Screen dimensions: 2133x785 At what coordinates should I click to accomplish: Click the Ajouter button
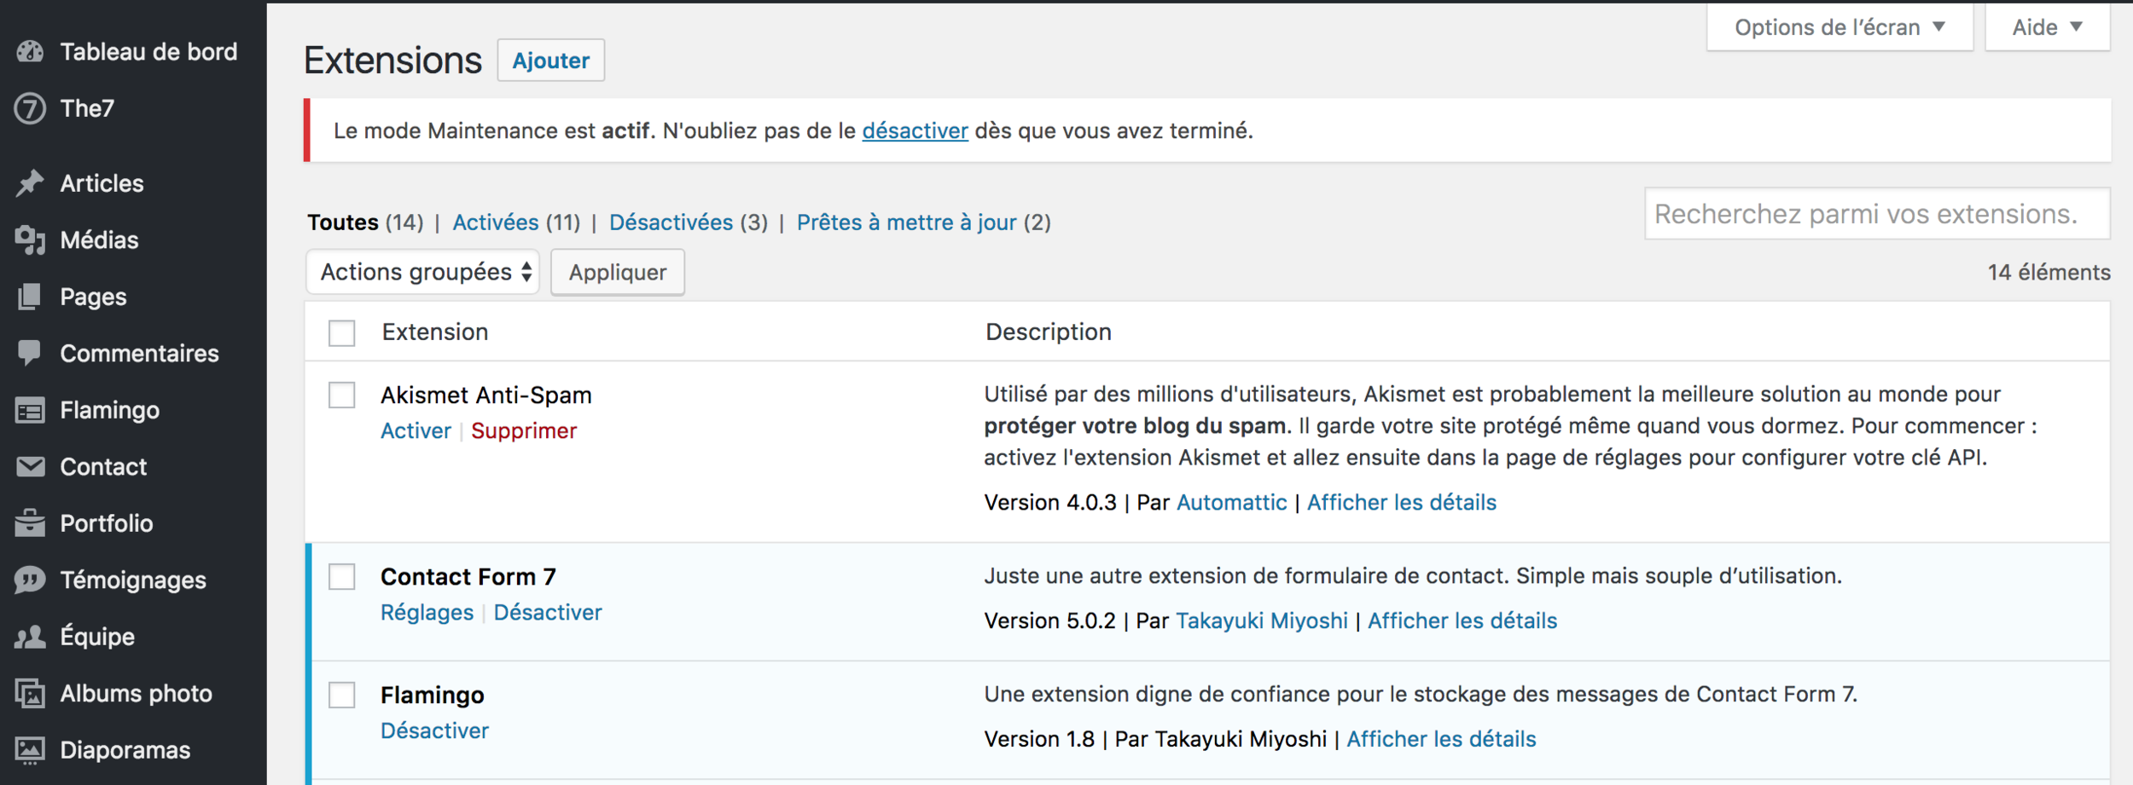pos(551,61)
